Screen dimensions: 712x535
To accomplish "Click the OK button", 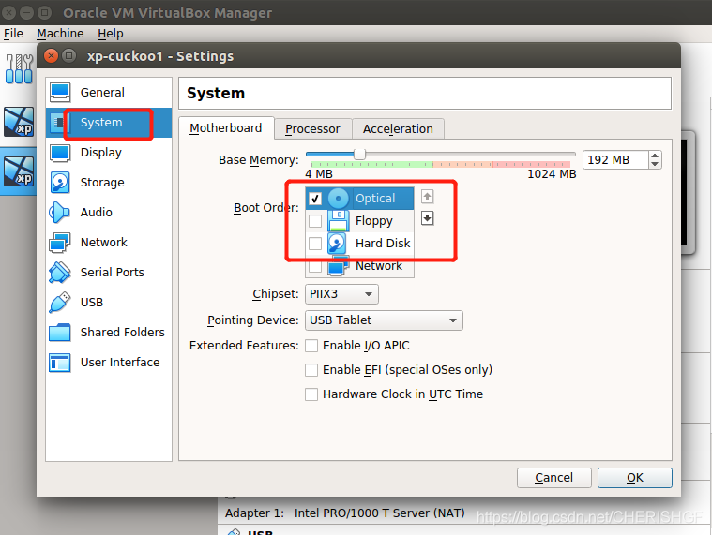I will pos(635,478).
